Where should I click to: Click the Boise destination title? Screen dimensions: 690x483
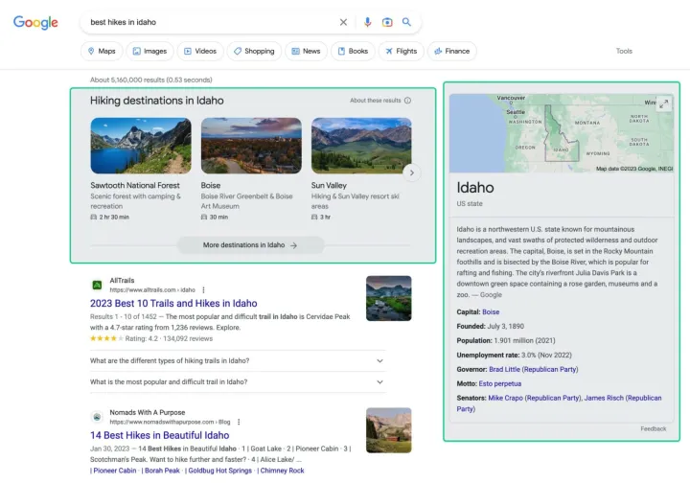[x=210, y=185]
